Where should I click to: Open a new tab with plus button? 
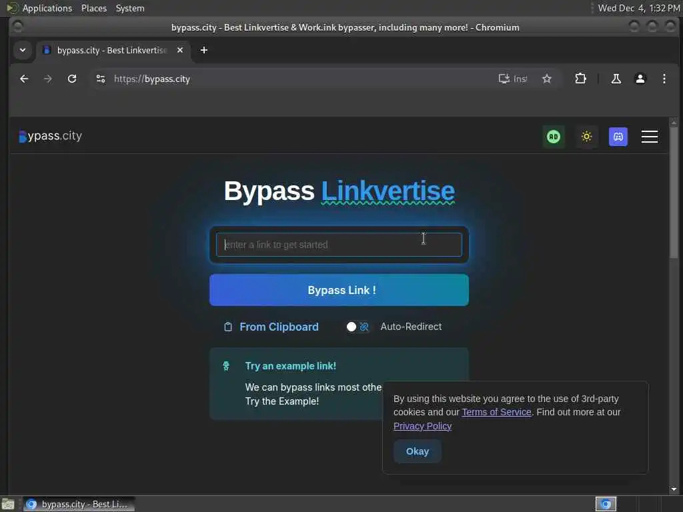pos(204,50)
